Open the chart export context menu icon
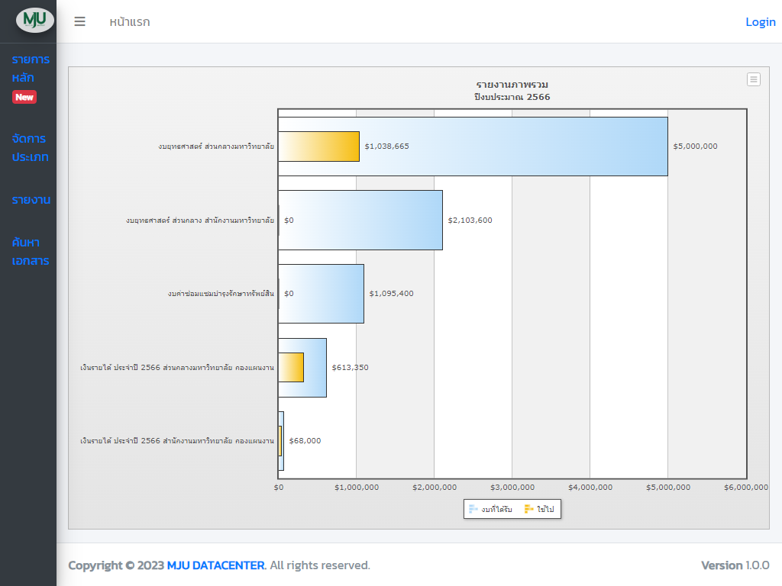The image size is (782, 586). coord(753,79)
